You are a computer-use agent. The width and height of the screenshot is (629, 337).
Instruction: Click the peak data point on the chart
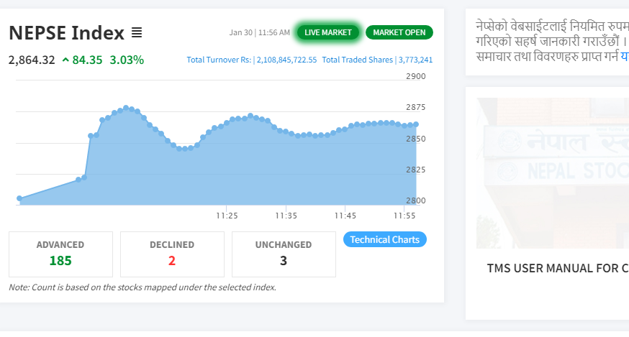pos(126,108)
